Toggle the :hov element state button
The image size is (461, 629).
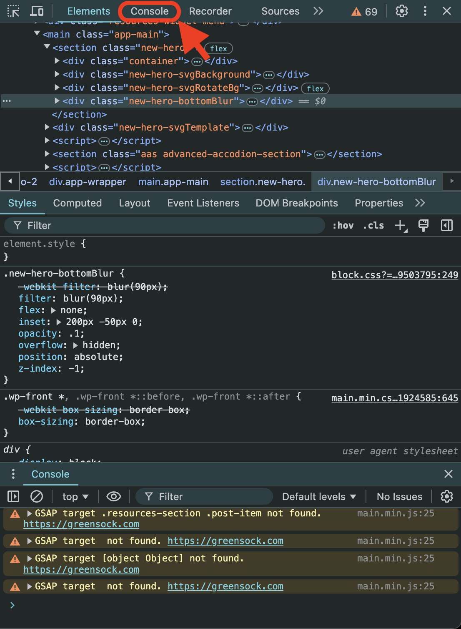(x=343, y=226)
